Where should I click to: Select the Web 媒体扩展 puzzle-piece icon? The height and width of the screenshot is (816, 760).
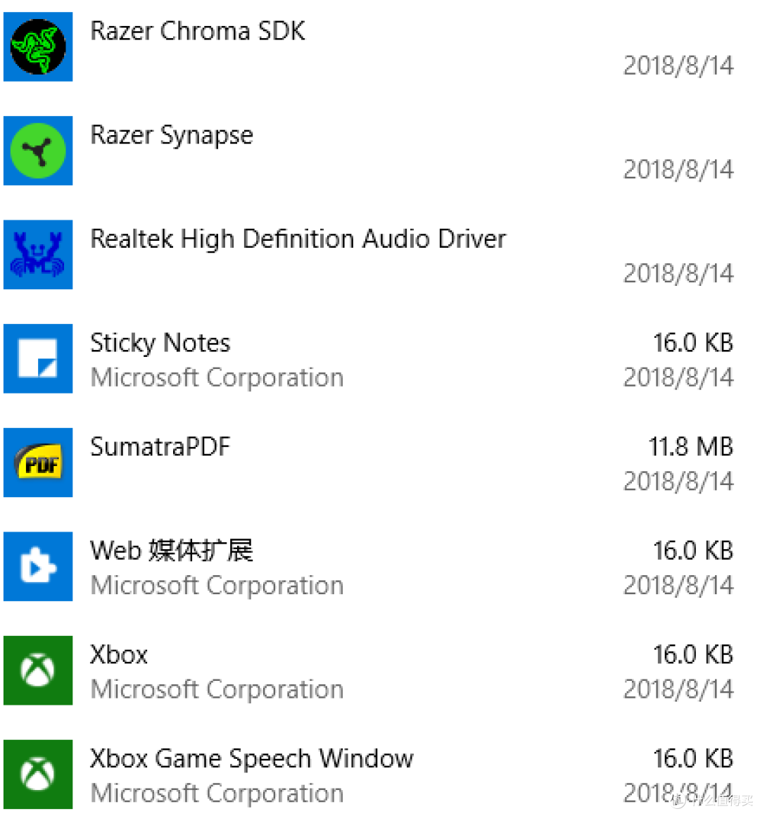coord(38,566)
